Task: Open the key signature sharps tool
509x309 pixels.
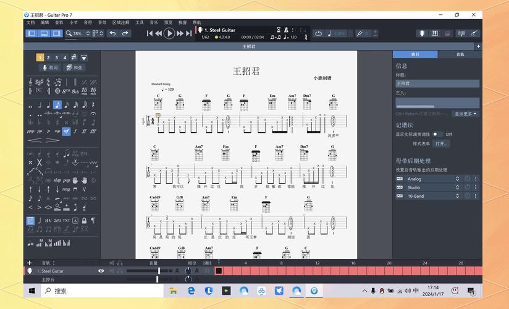Action: point(40,82)
